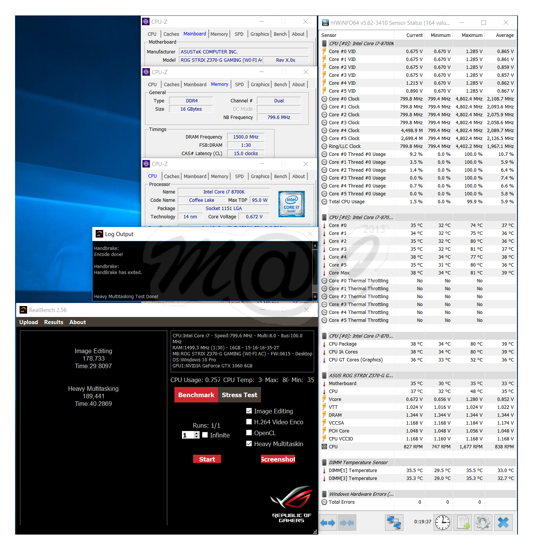Switch to Caches tab in top CPU-Z window
This screenshot has width=533, height=550.
[x=171, y=34]
